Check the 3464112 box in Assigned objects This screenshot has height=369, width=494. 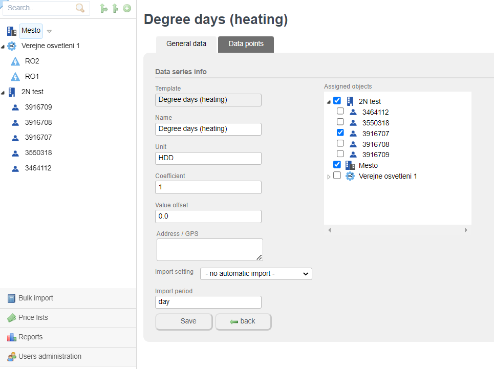pos(340,111)
